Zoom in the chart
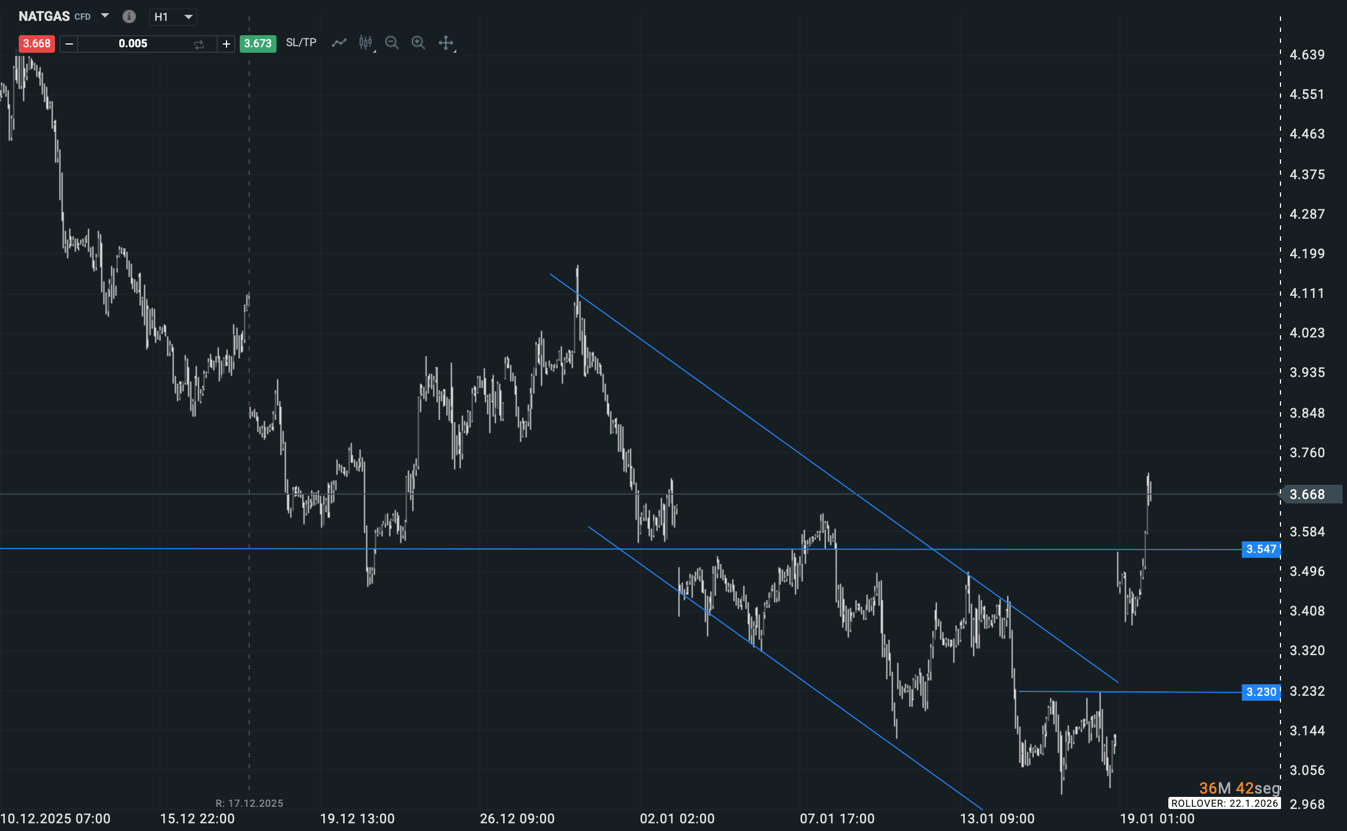Screen dimensions: 1347x831 coord(418,43)
